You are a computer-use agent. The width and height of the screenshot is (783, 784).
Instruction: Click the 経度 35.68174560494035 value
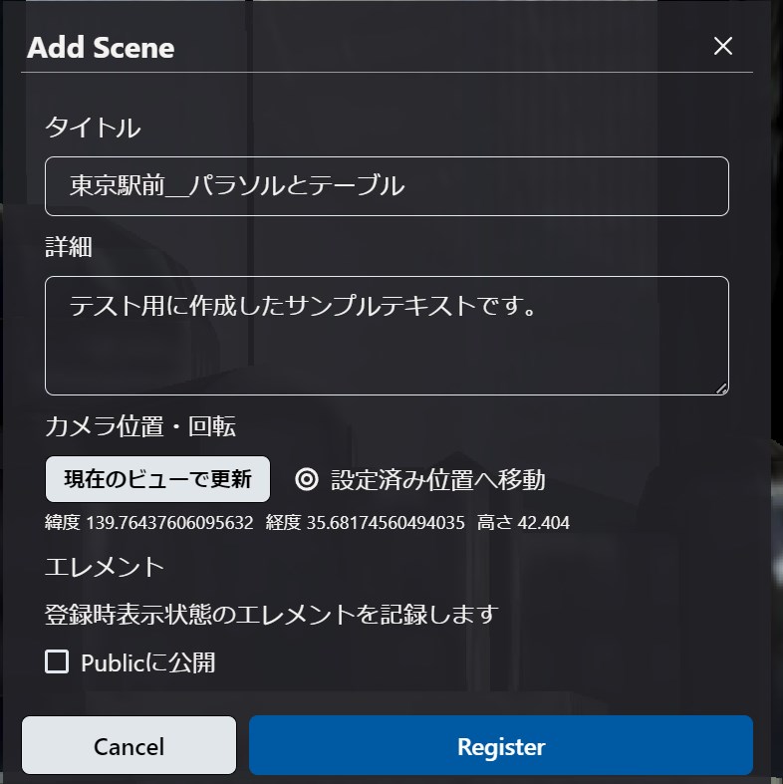tap(365, 523)
